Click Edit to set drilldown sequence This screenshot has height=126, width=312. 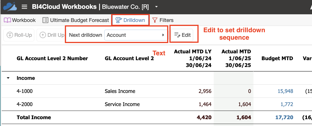[182, 35]
